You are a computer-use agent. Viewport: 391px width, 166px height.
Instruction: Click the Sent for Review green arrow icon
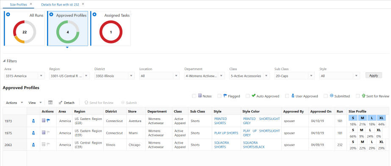point(363,95)
